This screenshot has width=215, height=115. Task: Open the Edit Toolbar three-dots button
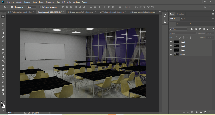coord(3,98)
